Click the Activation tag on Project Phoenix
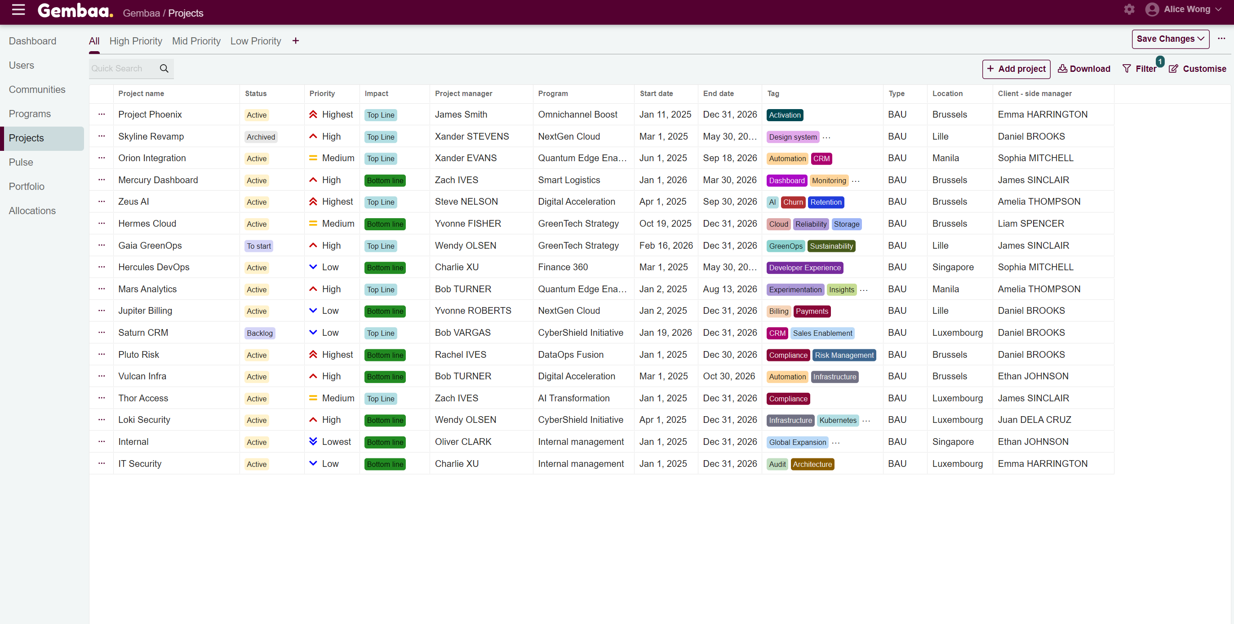The image size is (1234, 624). tap(785, 115)
